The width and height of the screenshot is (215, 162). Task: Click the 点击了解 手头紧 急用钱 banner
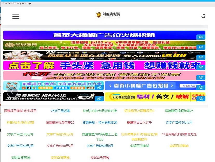coord(104,66)
